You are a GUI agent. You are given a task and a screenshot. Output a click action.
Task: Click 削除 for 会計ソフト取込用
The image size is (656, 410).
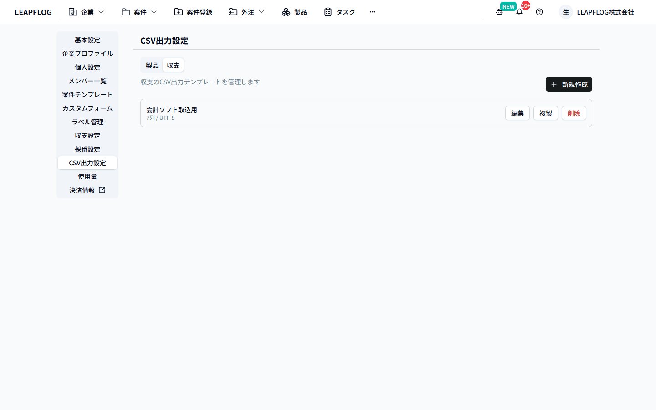point(574,113)
